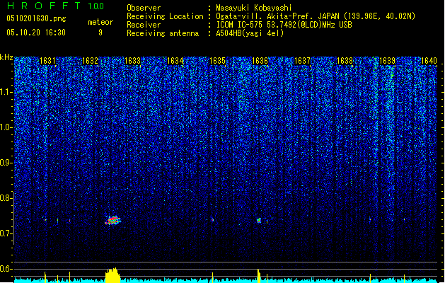
Task: Click the small echo dot at 1635
Action: [212, 220]
